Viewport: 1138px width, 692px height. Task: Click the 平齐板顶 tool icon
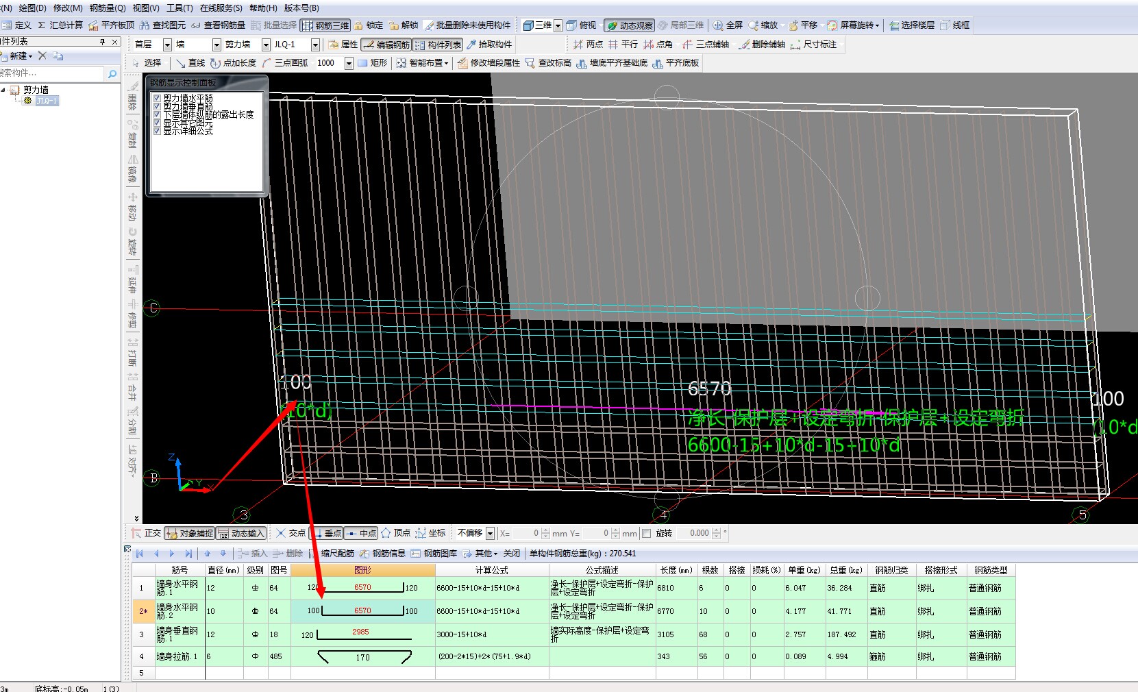point(93,25)
